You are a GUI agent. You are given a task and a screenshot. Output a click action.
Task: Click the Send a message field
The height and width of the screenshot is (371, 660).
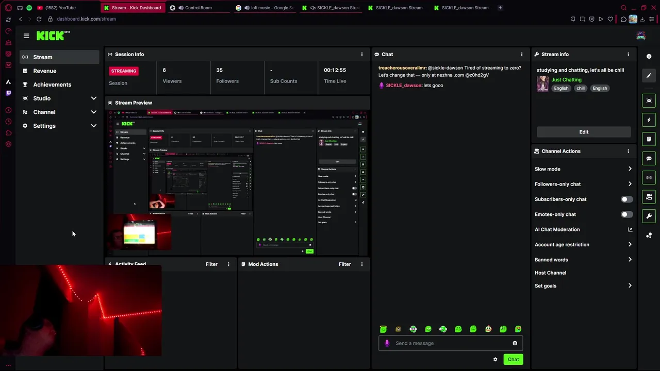click(x=451, y=343)
